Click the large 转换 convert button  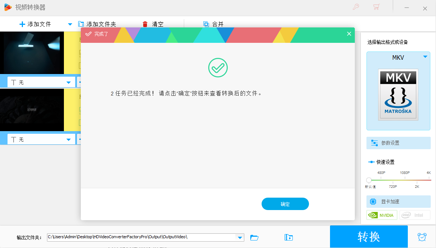368,237
